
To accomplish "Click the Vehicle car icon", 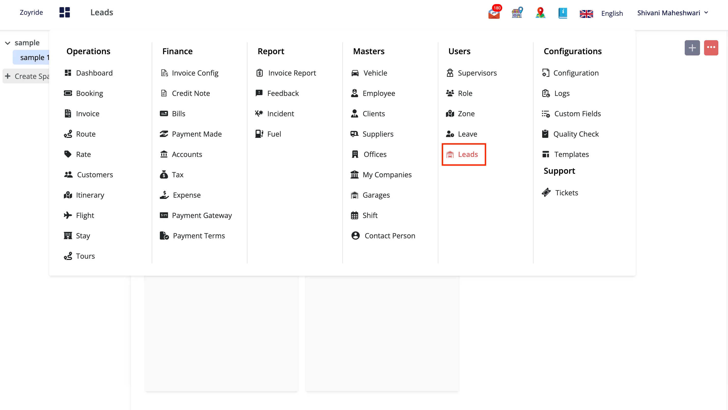I will coord(355,73).
